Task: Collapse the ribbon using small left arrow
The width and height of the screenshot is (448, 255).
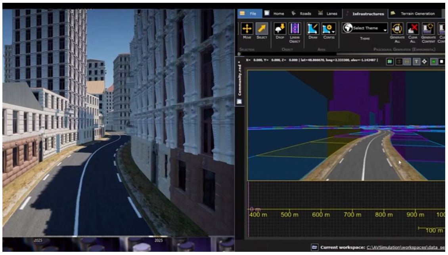Action: pos(239,54)
